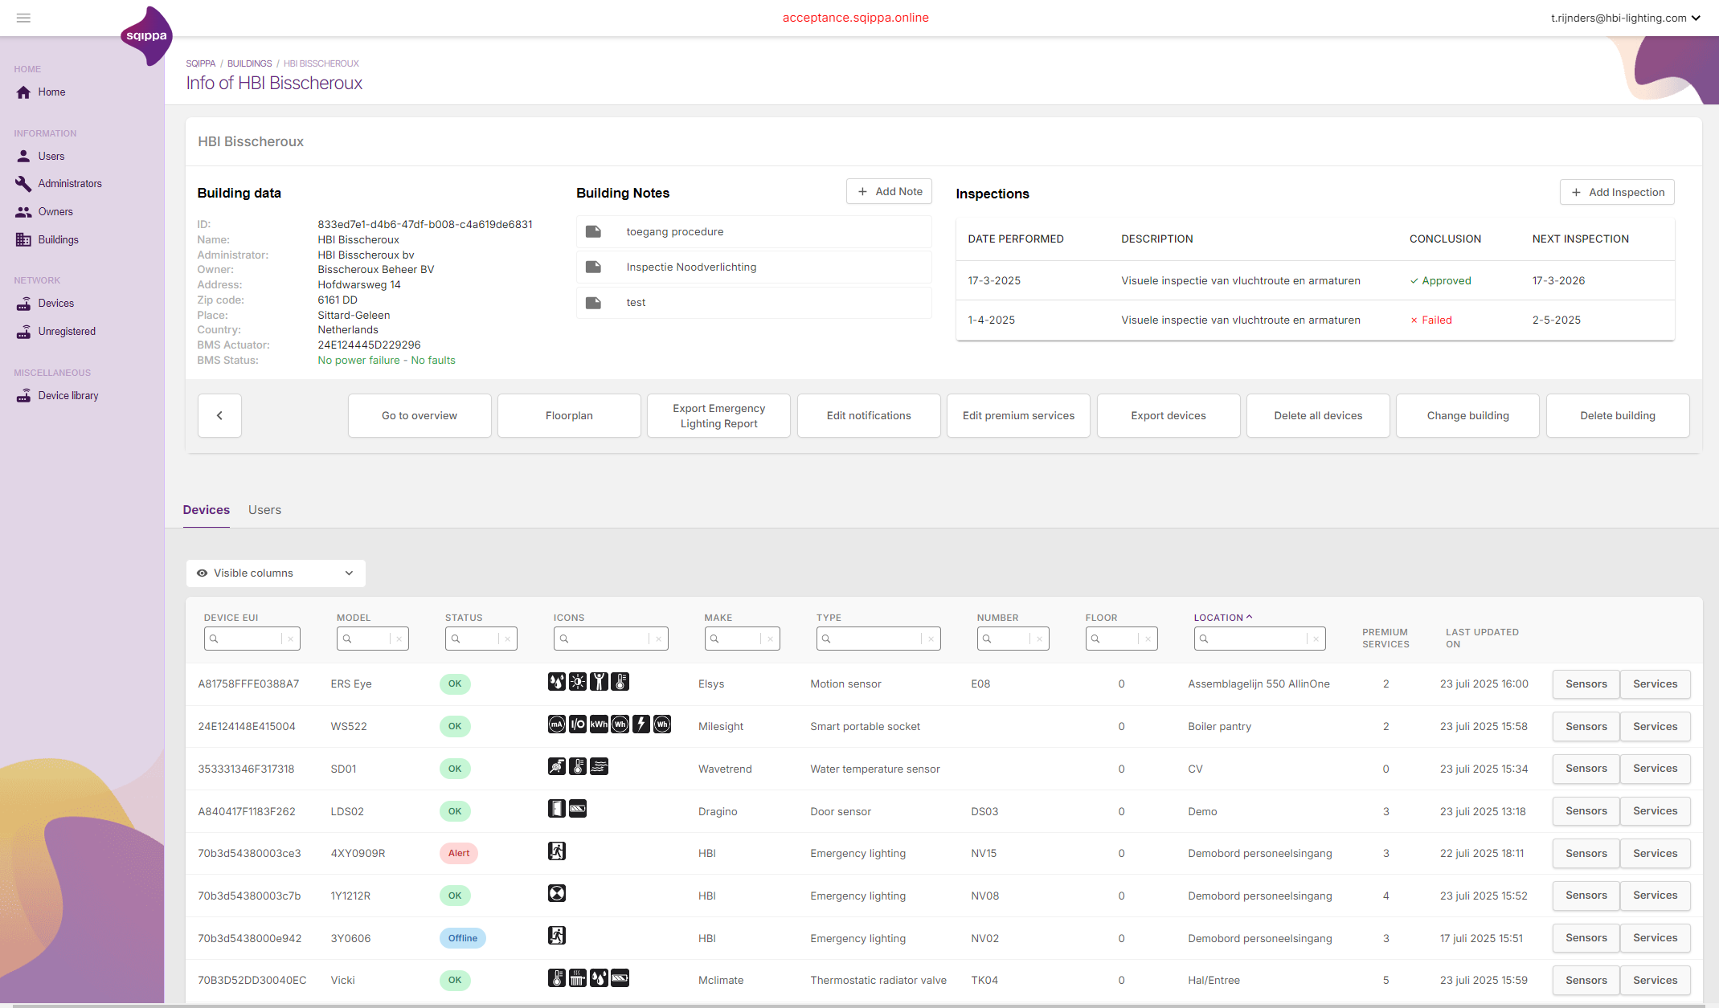The width and height of the screenshot is (1719, 1008).
Task: Click Export Emergency Lighting Report button
Action: click(718, 415)
